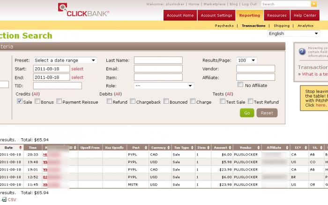The image size is (328, 205).
Task: Enable the Bonus checkbox
Action: [37, 101]
